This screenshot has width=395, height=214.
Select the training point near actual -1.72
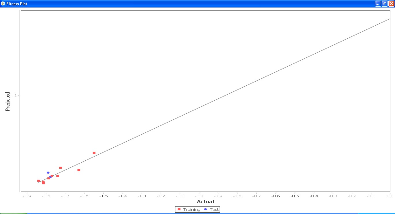point(60,168)
